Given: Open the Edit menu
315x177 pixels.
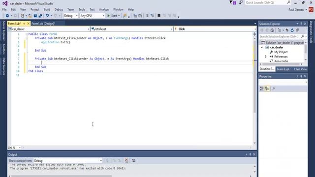Looking at the screenshot, I should (13, 9).
